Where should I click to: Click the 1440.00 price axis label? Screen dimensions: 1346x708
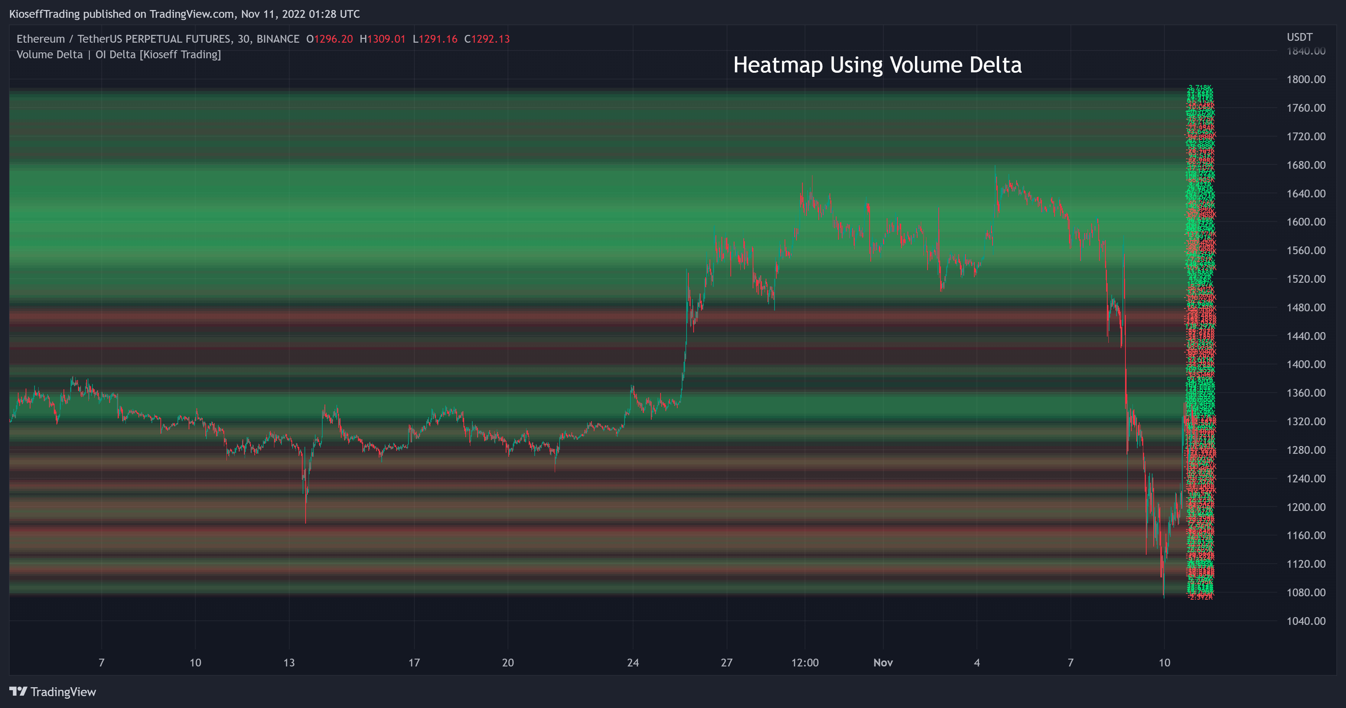1306,336
